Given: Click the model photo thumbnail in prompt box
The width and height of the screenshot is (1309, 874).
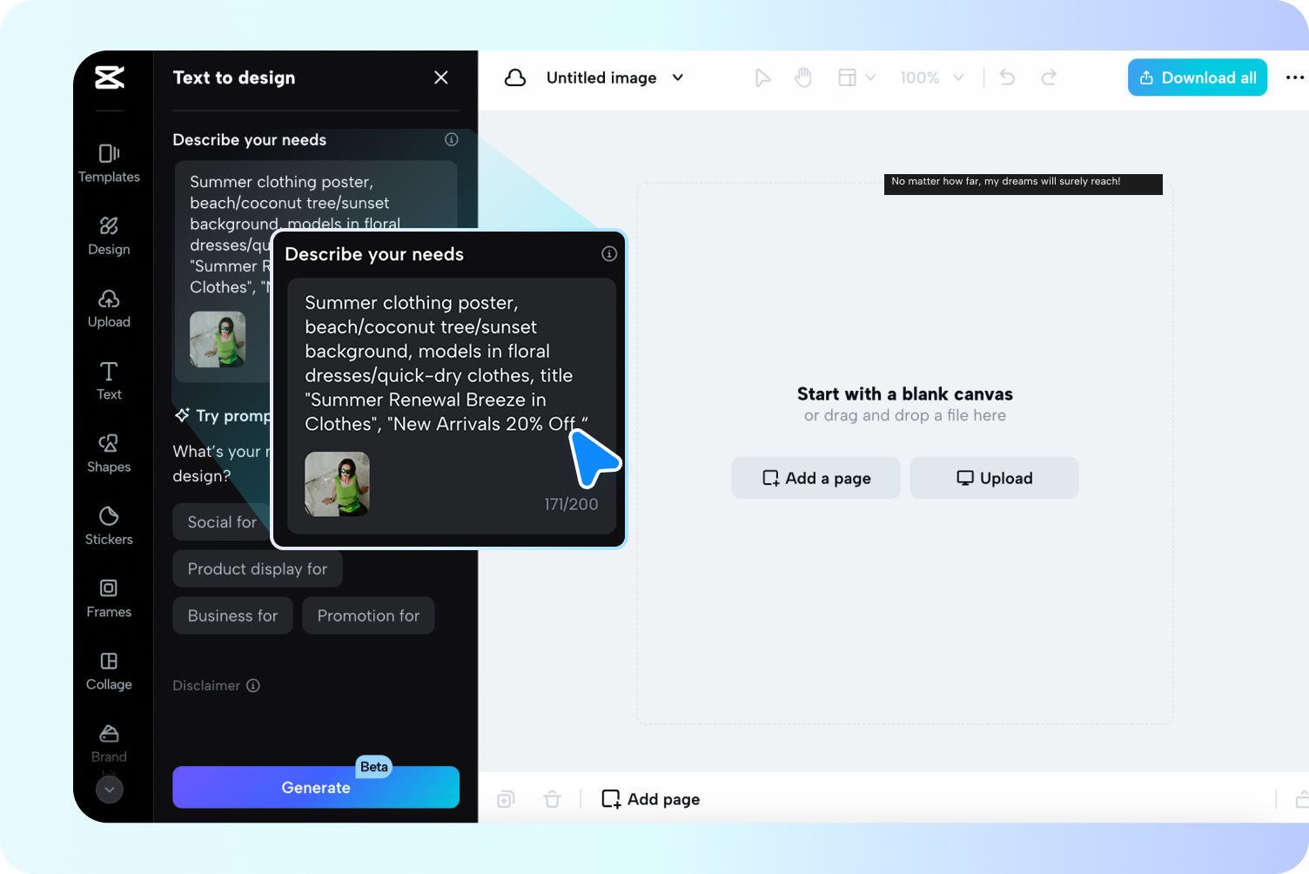Looking at the screenshot, I should [x=337, y=484].
